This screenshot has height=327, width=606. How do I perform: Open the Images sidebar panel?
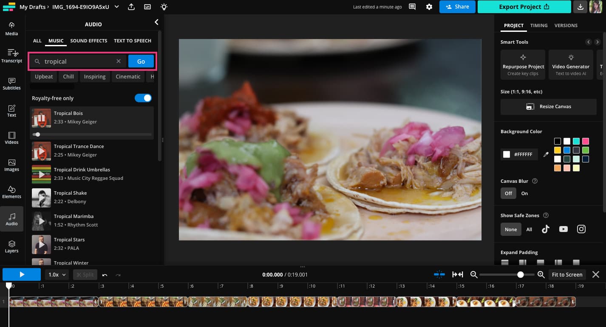(11, 165)
